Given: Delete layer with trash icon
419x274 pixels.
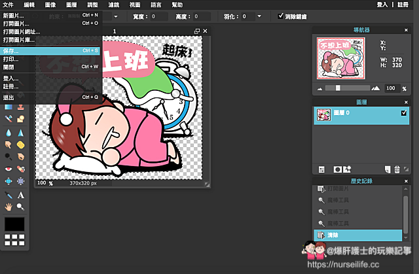Looking at the screenshot, I should coord(397,169).
